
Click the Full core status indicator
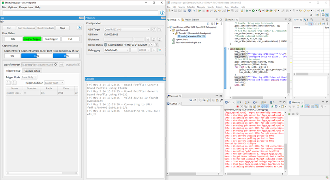70,39
